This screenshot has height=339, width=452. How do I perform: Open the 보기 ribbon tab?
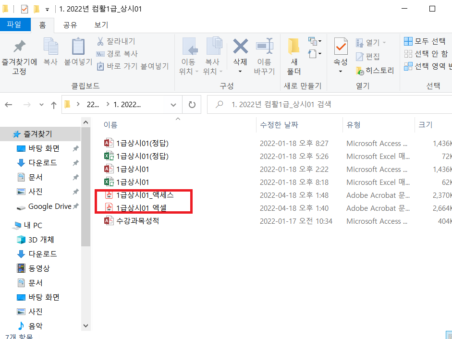click(101, 25)
